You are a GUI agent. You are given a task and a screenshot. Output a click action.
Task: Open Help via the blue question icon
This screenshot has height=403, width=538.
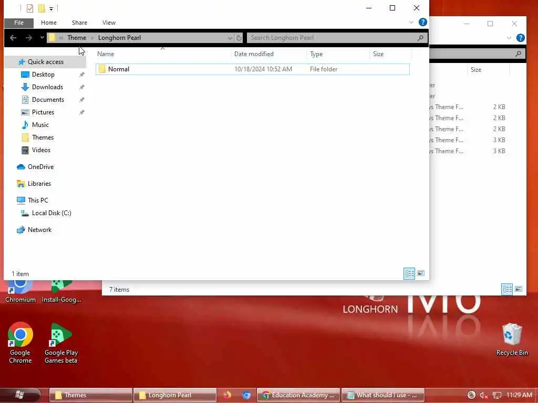pyautogui.click(x=423, y=22)
